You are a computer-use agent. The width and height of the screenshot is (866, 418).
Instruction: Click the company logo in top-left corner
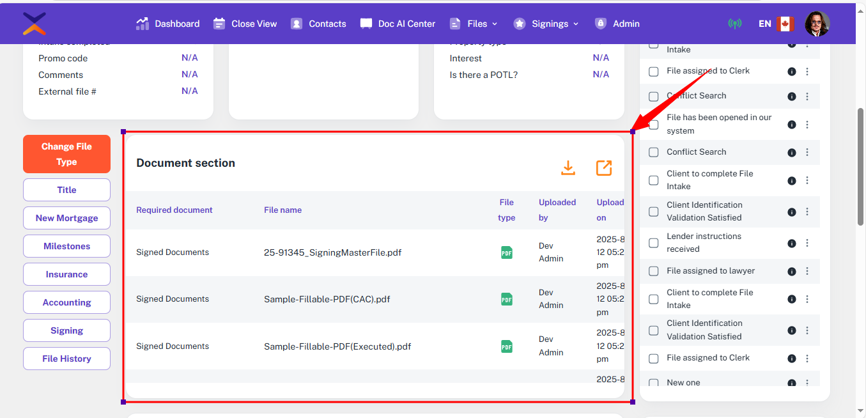pyautogui.click(x=35, y=24)
